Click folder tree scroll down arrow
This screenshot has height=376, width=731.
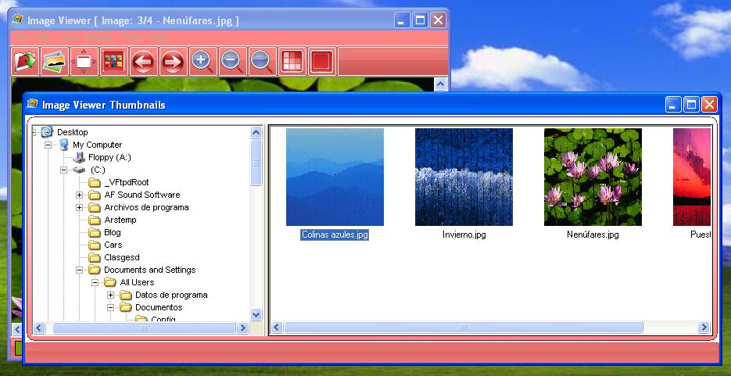pyautogui.click(x=256, y=314)
